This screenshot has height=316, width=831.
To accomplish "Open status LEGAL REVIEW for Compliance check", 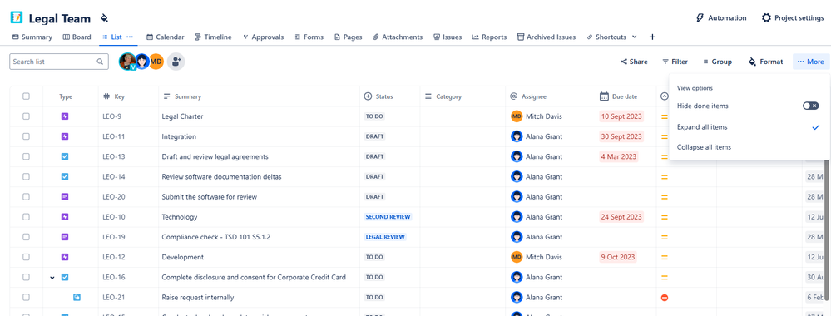I will click(x=385, y=237).
